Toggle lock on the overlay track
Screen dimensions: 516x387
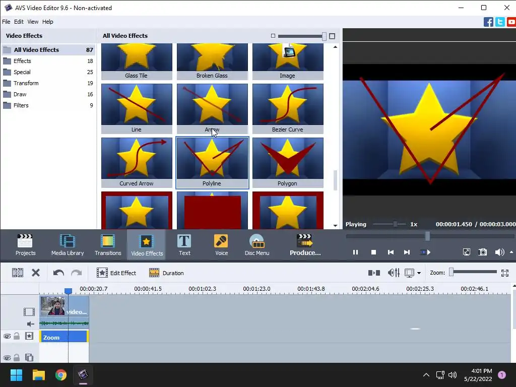coord(17,357)
